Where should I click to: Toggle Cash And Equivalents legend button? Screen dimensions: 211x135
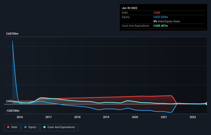[x=59, y=127]
